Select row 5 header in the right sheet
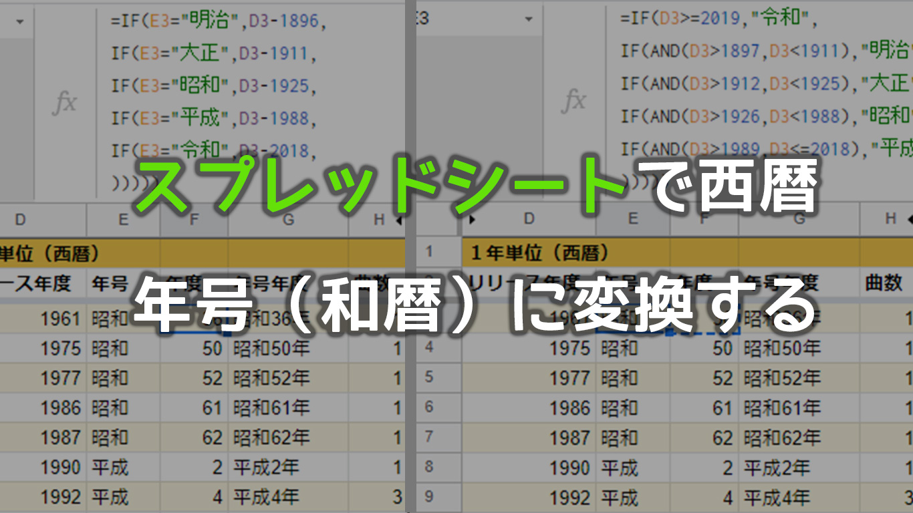The width and height of the screenshot is (913, 513). [429, 377]
